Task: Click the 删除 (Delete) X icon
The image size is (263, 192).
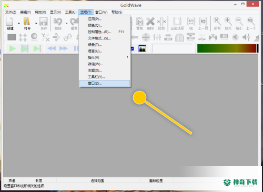Action: [x=150, y=22]
